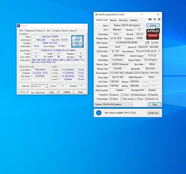Click the blue info icon in update bar
The image size is (186, 174).
click(x=99, y=113)
